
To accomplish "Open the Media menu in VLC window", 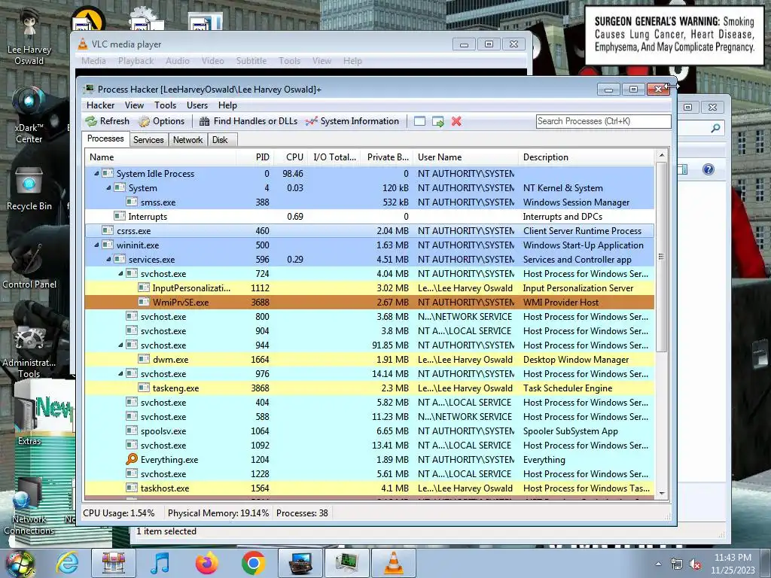I will [93, 61].
